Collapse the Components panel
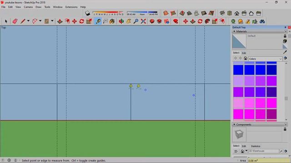 click(x=234, y=125)
